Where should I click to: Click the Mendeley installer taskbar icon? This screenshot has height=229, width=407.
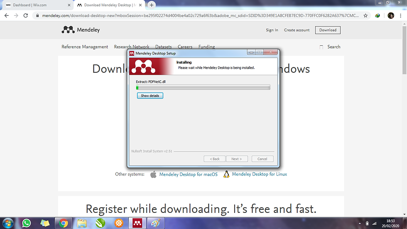point(137,223)
